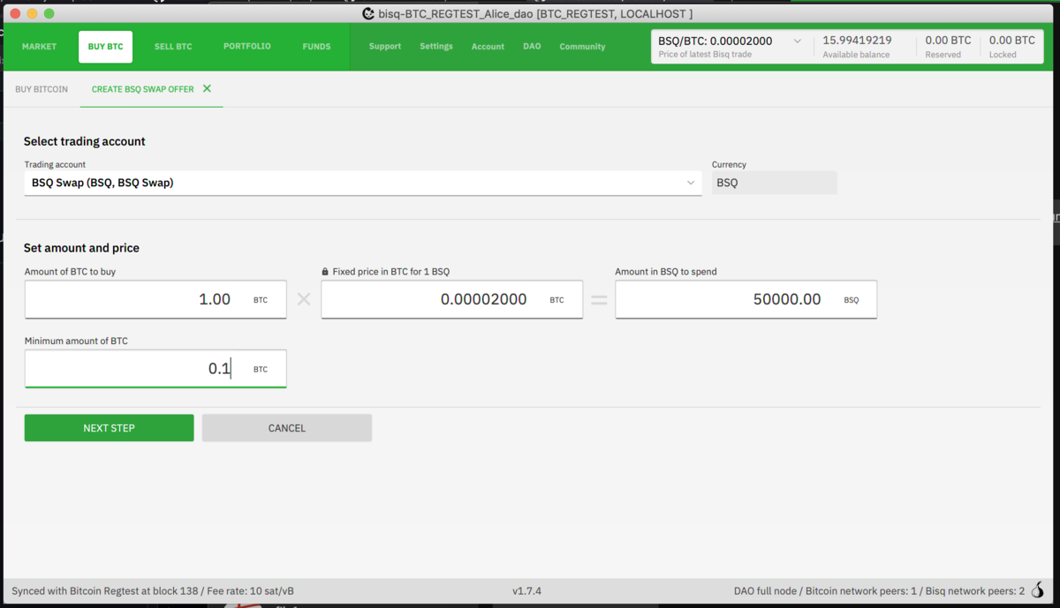Click the Bisq logo in title bar

(368, 14)
